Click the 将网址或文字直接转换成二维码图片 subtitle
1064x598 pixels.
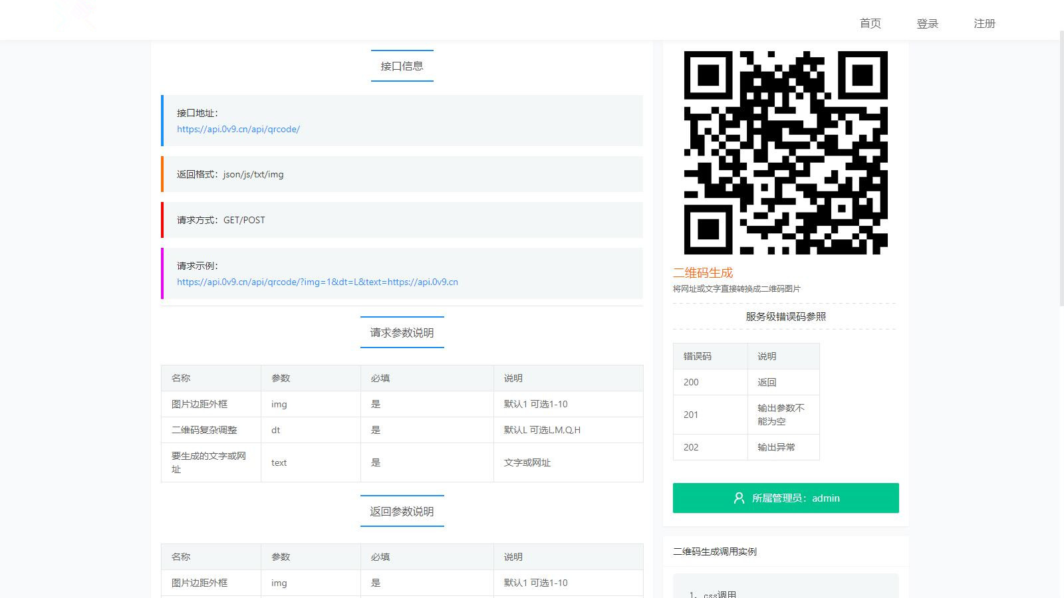click(737, 288)
